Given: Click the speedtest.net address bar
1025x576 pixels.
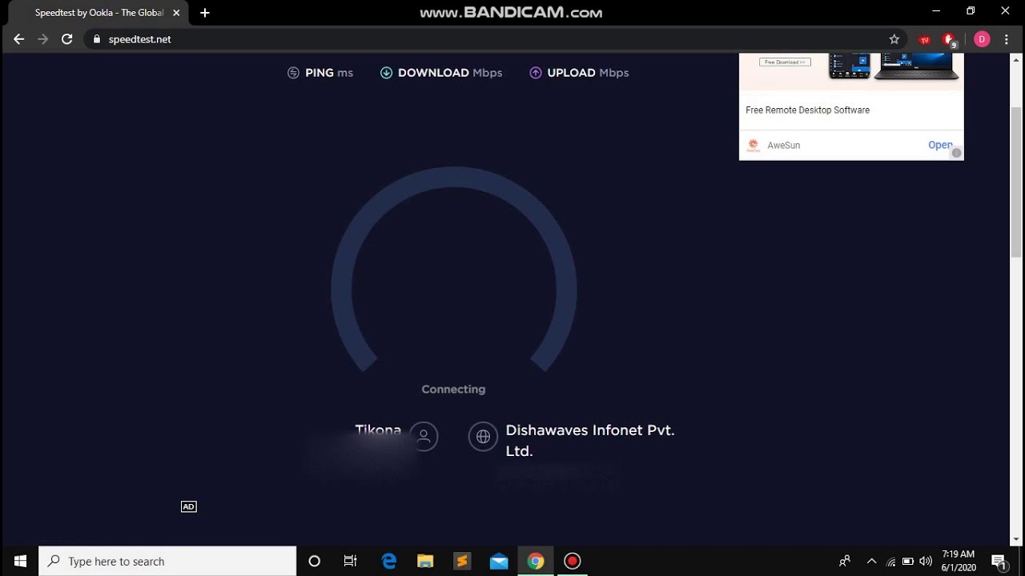Looking at the screenshot, I should (x=495, y=39).
